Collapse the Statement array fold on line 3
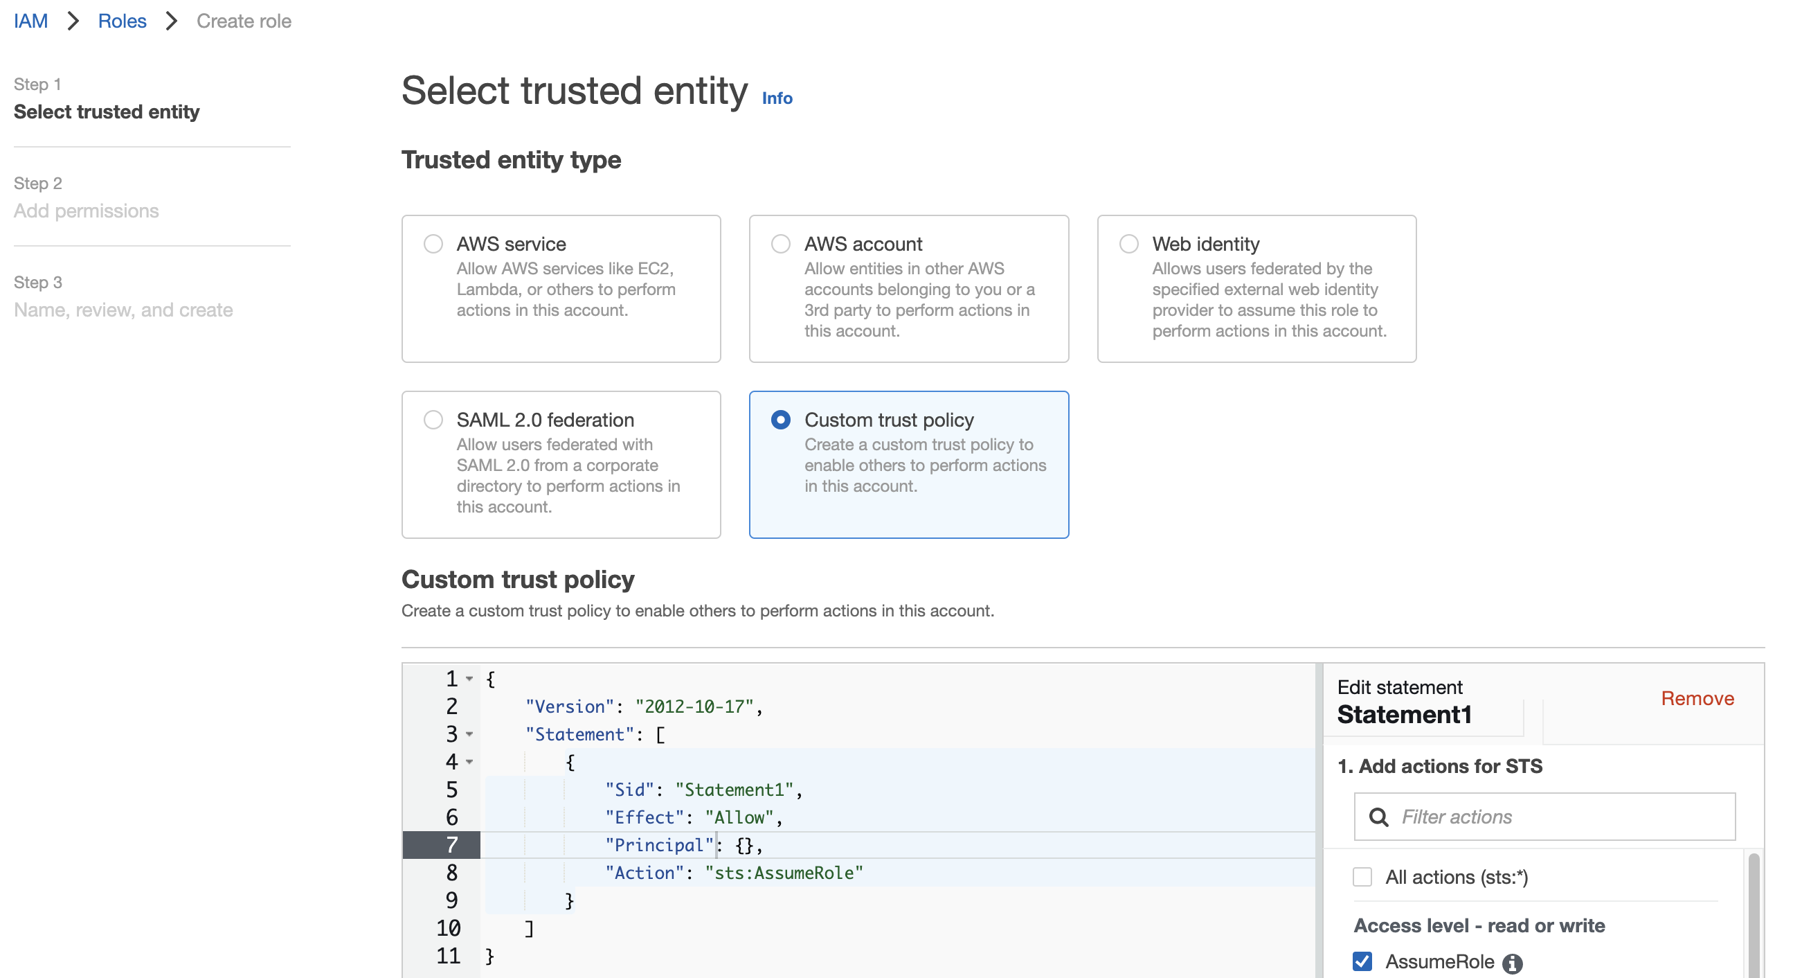Viewport: 1793px width, 978px height. 470,734
